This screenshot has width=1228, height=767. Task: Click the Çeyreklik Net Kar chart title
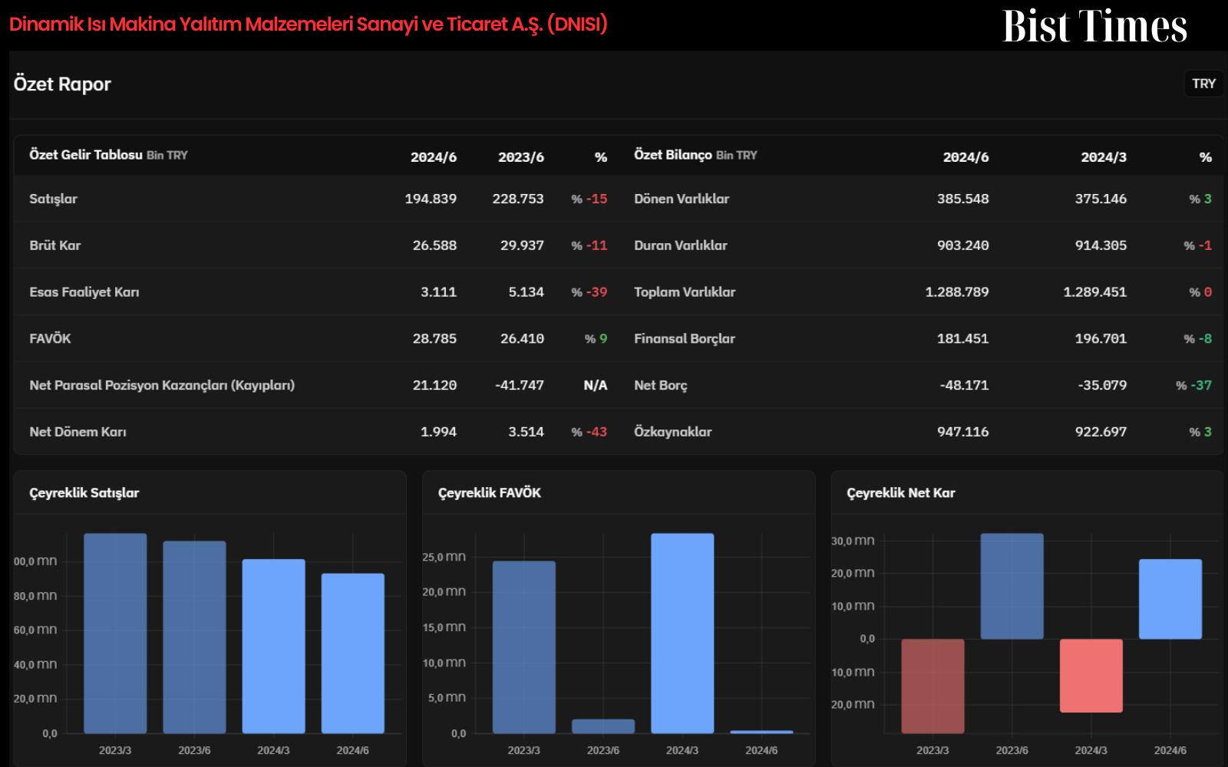tap(901, 493)
